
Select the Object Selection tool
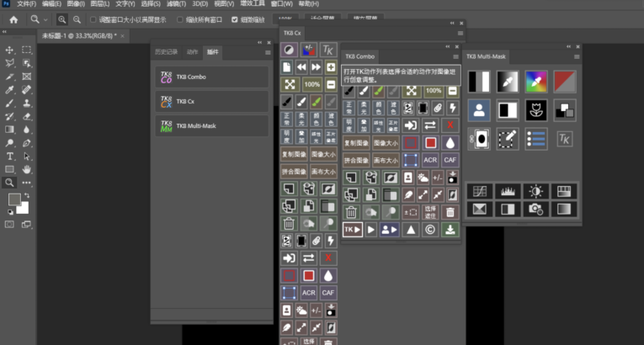(x=27, y=63)
